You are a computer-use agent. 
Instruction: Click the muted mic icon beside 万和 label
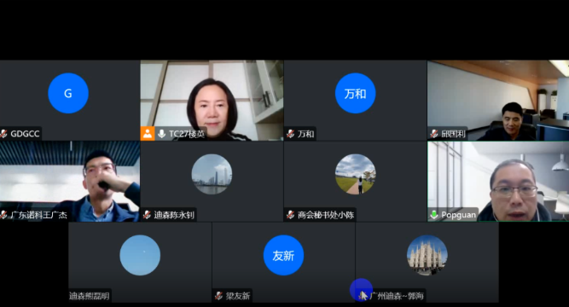click(x=290, y=134)
